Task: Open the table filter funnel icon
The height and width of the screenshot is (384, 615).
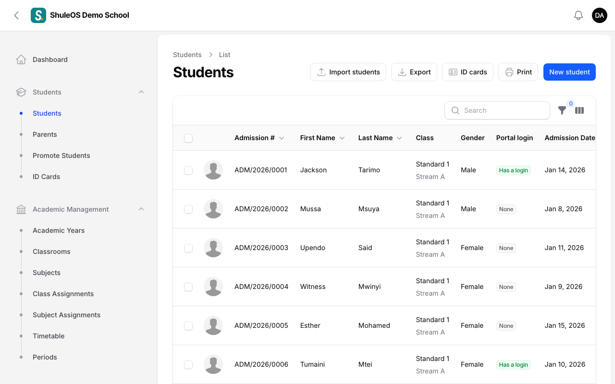Action: [x=562, y=110]
